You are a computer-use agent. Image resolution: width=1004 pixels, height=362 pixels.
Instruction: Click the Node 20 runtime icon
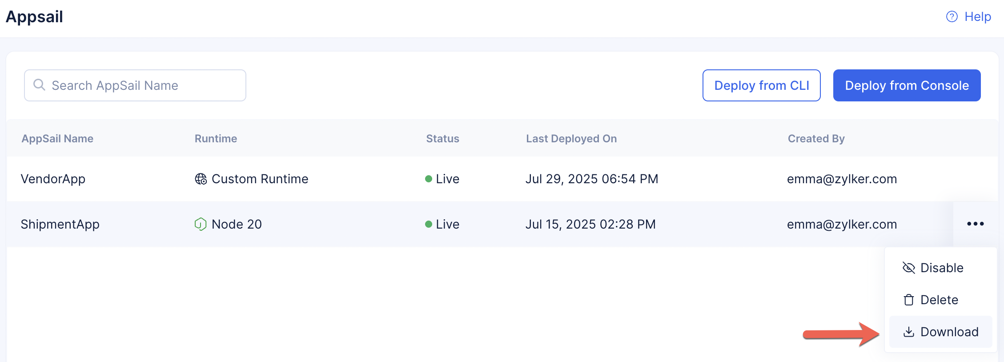200,224
